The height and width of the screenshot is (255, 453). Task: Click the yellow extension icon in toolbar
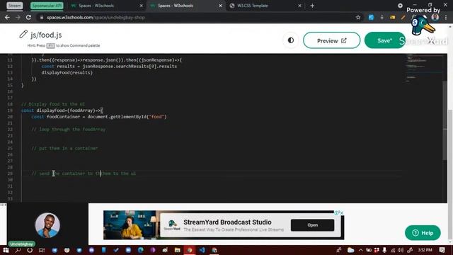[x=392, y=17]
